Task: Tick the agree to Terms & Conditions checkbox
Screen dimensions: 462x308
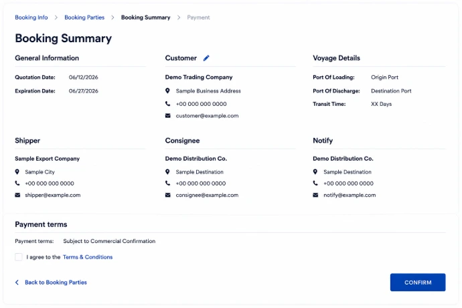Action: [19, 257]
